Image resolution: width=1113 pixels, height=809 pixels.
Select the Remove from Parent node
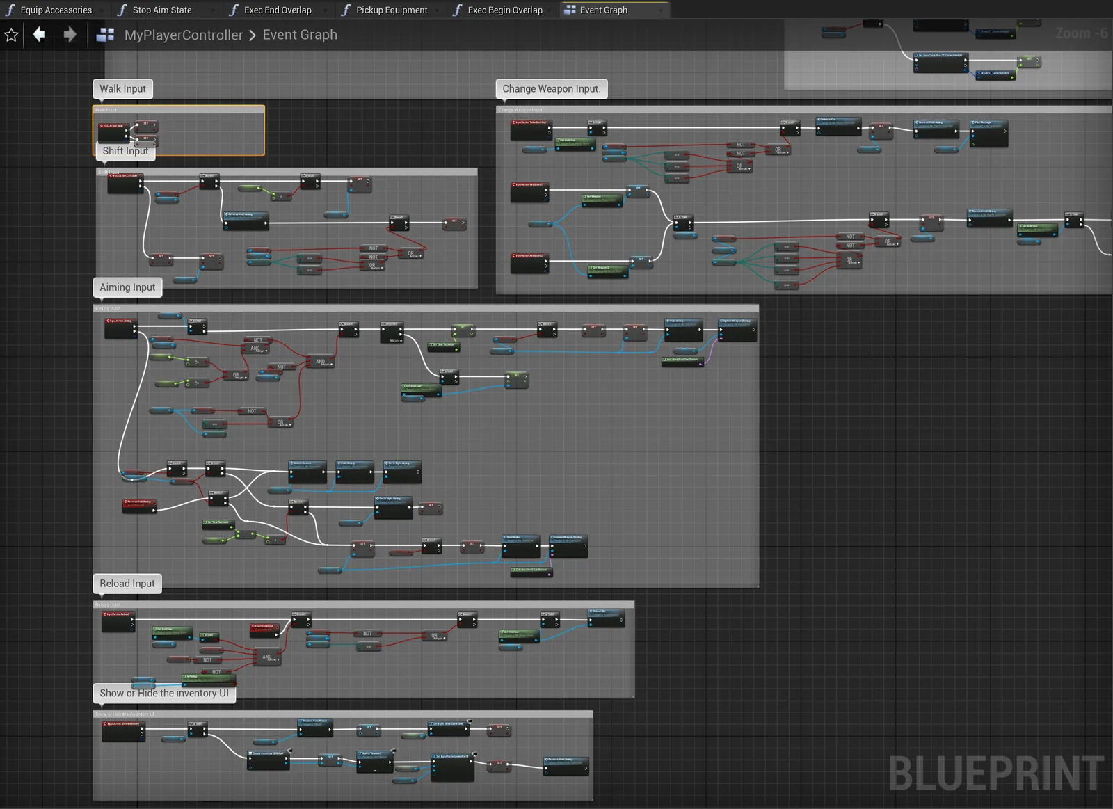[316, 728]
